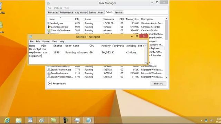
Task: Open Task Manager View menu
Action: [x=67, y=8]
